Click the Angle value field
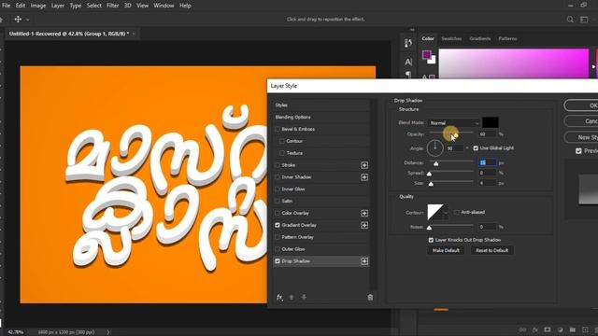598x336 pixels. pyautogui.click(x=455, y=148)
